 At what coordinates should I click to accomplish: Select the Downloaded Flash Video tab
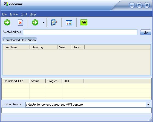tap(19, 40)
